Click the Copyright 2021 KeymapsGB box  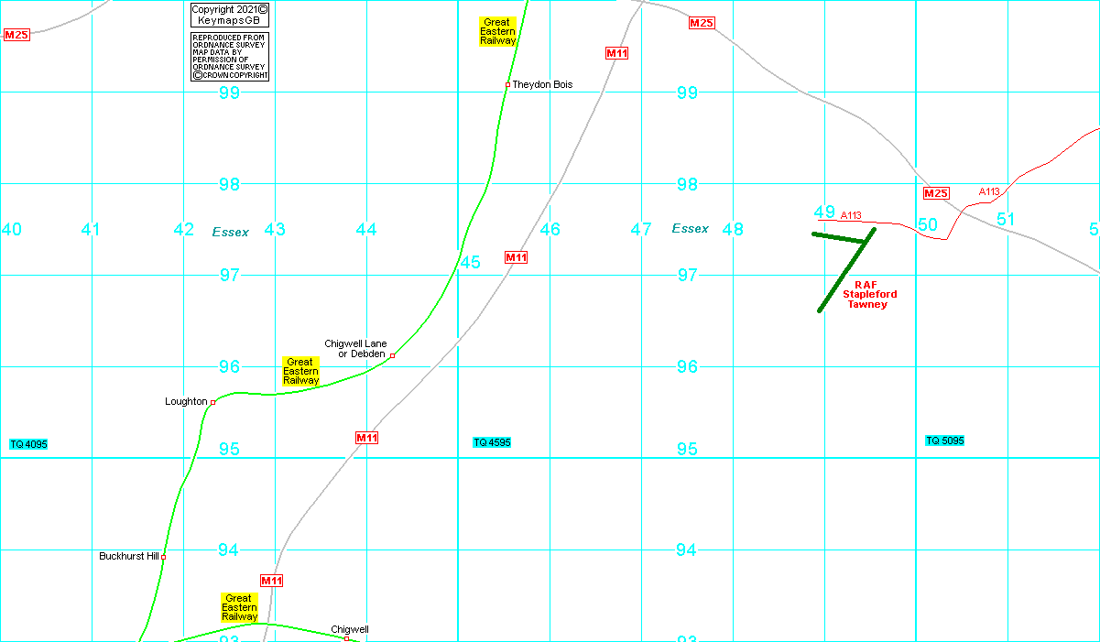230,15
